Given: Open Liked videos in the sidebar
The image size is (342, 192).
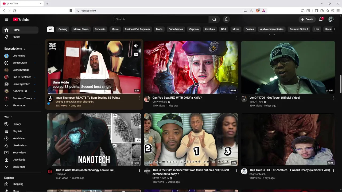Looking at the screenshot, I should (x=20, y=146).
